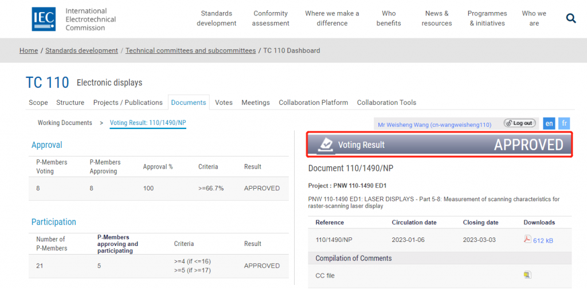
Task: Click APPROVED result in Approval table
Action: coord(261,188)
